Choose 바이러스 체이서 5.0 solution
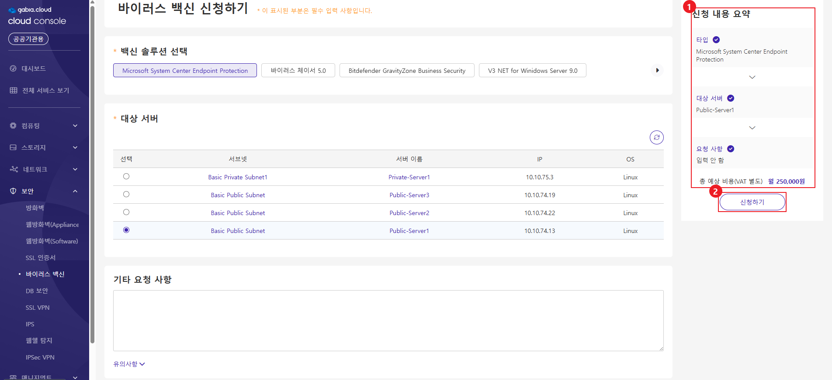832x380 pixels. [298, 70]
